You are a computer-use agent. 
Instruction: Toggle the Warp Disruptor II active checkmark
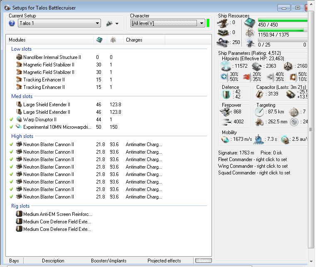click(x=12, y=119)
